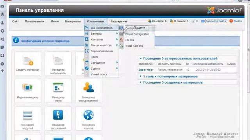Open the Менеджер меню icon

tap(58, 91)
